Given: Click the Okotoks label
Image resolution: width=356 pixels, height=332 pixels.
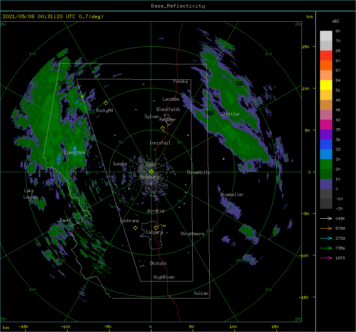Looking at the screenshot, I should (x=158, y=263).
